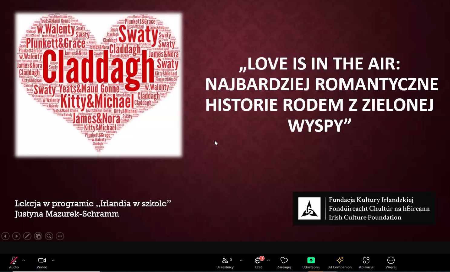The height and width of the screenshot is (272, 450).
Task: Expand the audio options arrow next to Audio
Action: pyautogui.click(x=24, y=260)
